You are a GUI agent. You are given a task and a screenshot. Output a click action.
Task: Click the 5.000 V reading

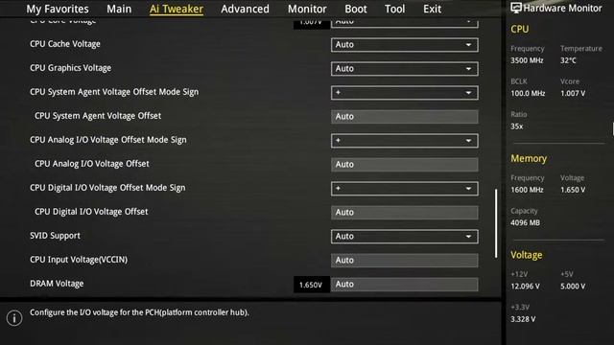[x=573, y=287]
